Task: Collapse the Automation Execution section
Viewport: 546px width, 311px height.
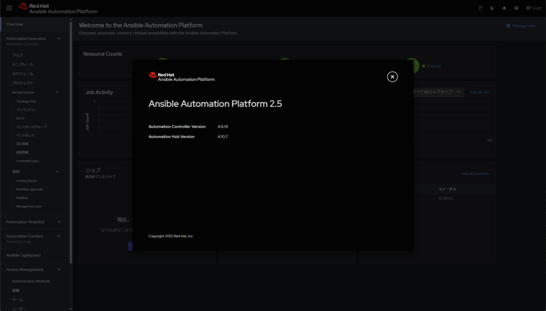Action: [59, 39]
